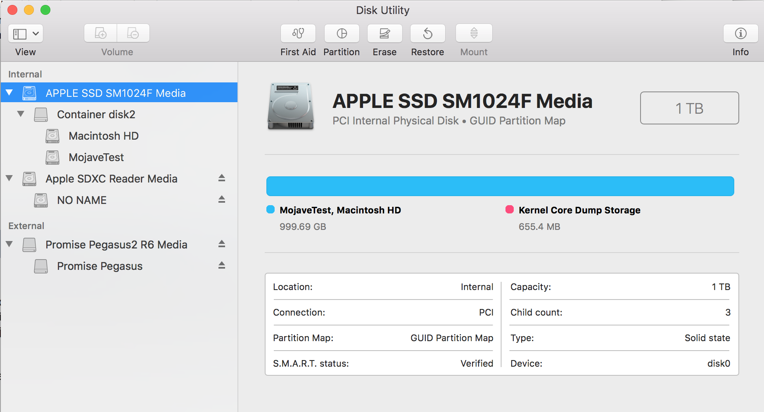Click the blue disk usage bar
The width and height of the screenshot is (764, 412).
coord(500,186)
